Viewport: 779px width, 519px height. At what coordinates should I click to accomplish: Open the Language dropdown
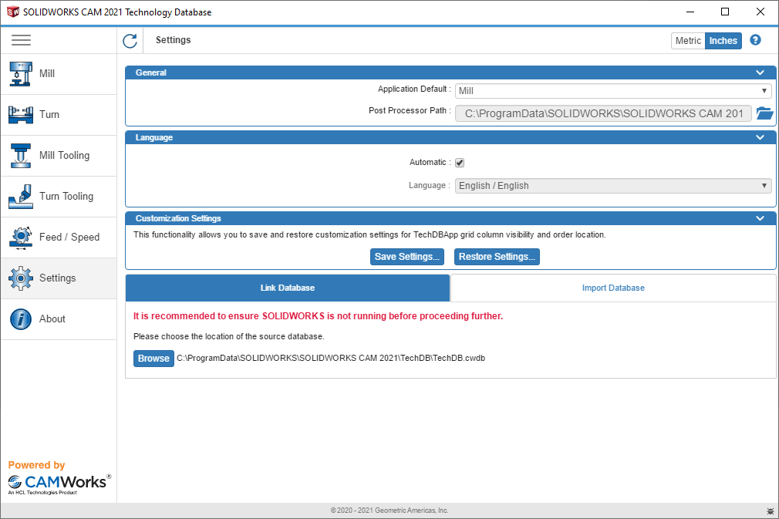click(x=613, y=186)
